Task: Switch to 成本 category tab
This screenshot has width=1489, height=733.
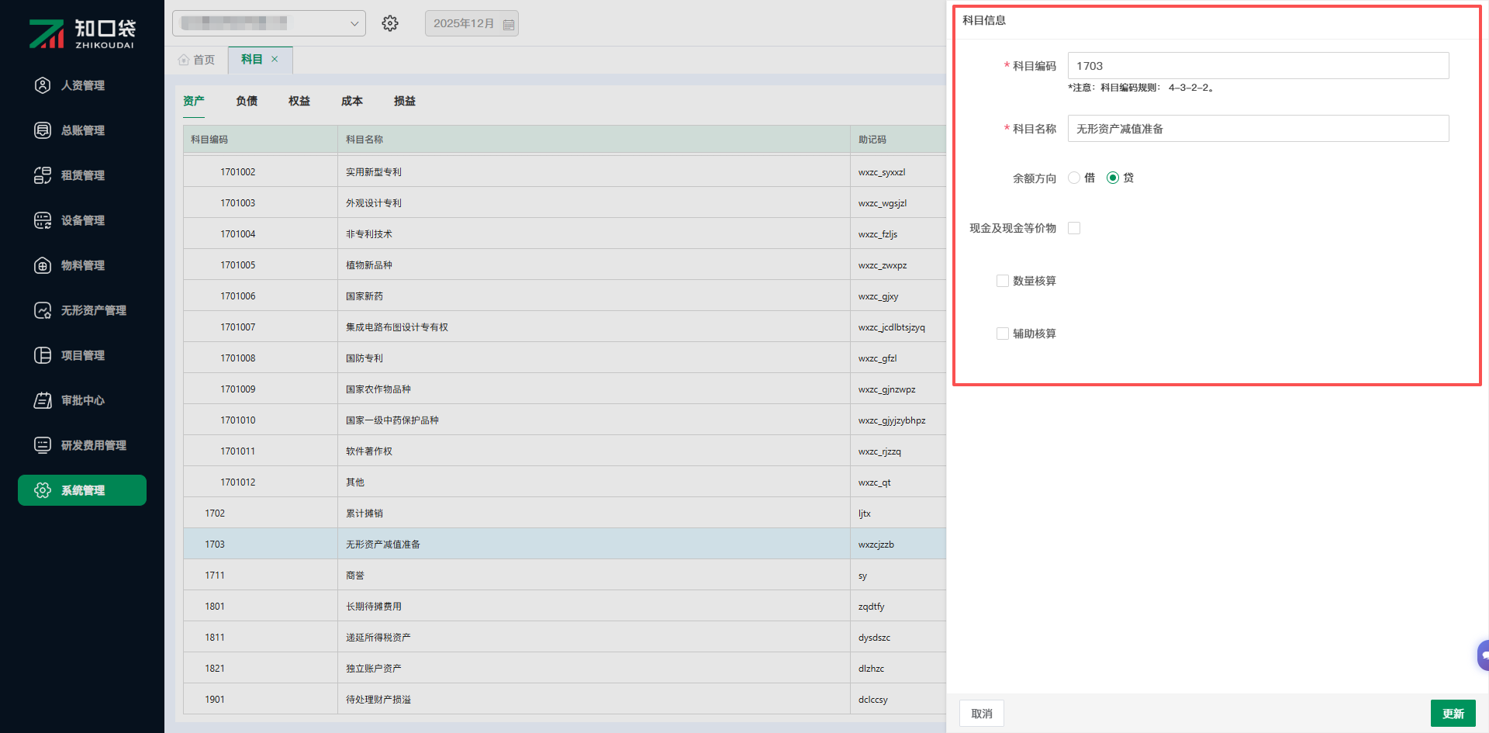Action: 352,101
